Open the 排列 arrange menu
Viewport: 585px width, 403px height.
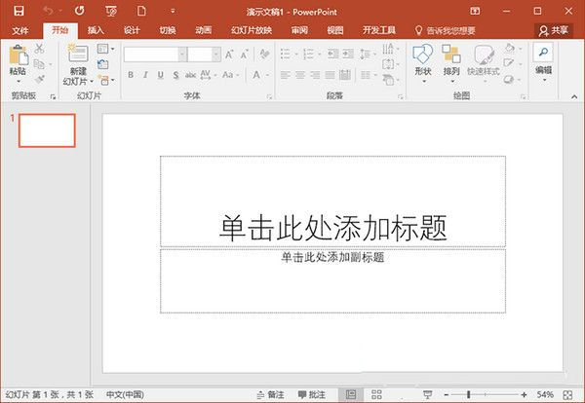tap(451, 62)
